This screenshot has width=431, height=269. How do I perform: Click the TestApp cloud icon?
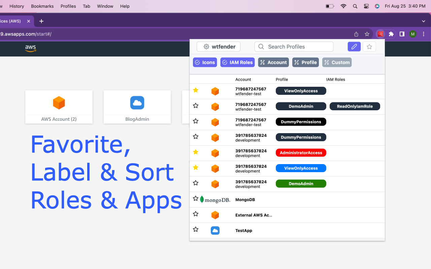[x=215, y=231]
